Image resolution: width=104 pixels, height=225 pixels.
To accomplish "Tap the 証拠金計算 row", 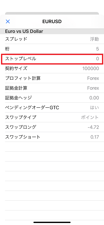I will click(x=52, y=88).
